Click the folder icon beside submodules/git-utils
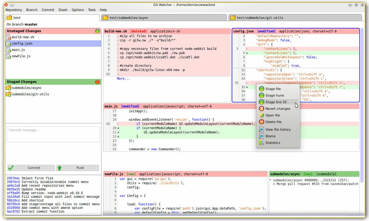 [9, 94]
